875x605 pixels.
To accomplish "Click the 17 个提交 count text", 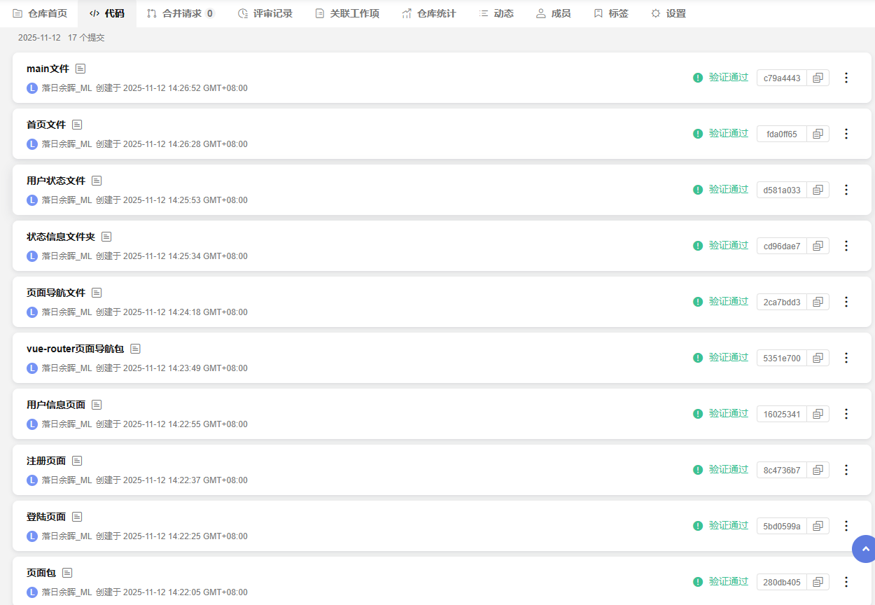I will (x=86, y=38).
